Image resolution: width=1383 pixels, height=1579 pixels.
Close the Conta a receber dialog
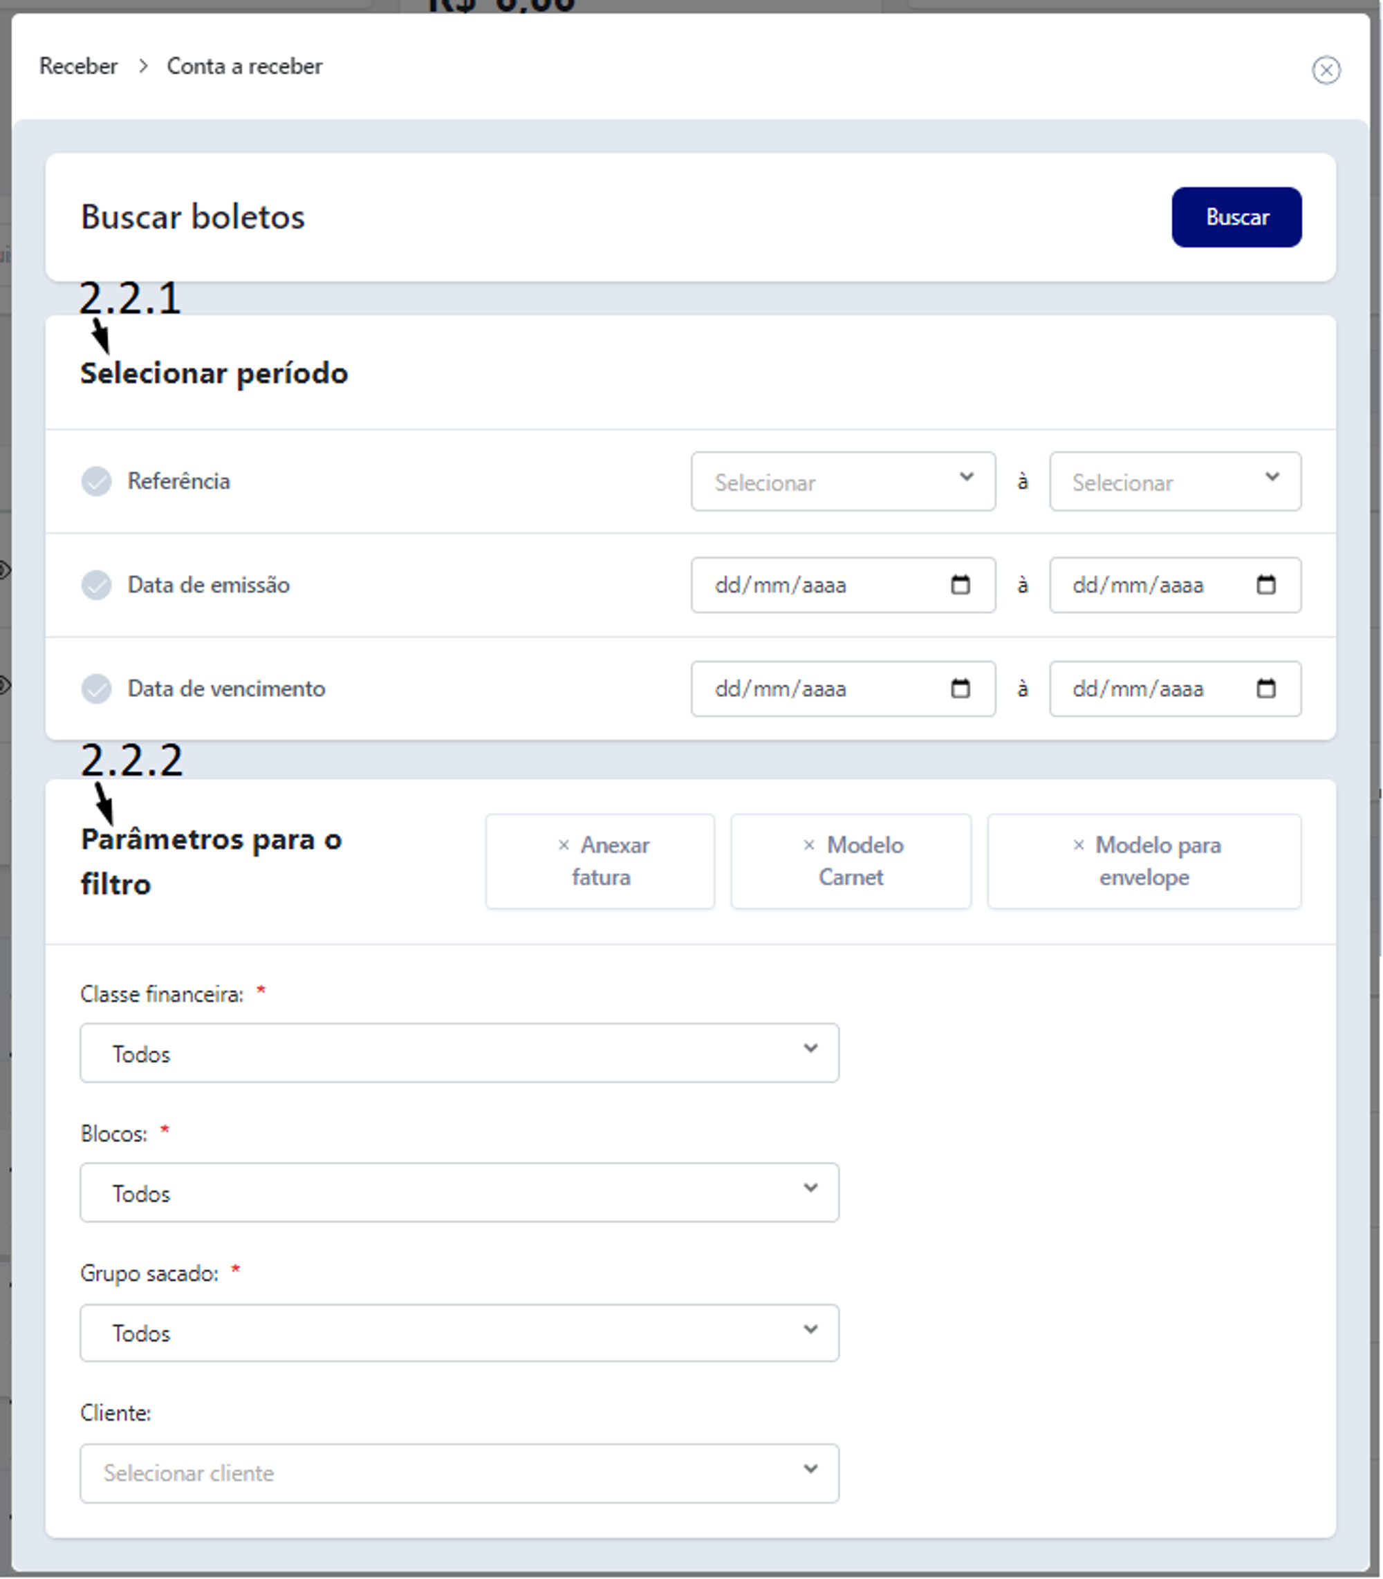pyautogui.click(x=1326, y=71)
